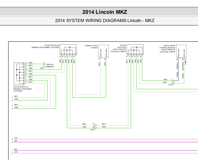Click "HS3 CAN -" in Audio Front Control Module
Viewport: 198px width, 160px height.
pyautogui.click(x=184, y=53)
